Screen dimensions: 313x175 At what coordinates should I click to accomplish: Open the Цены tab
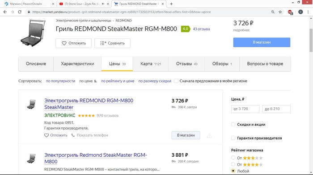pyautogui.click(x=117, y=64)
